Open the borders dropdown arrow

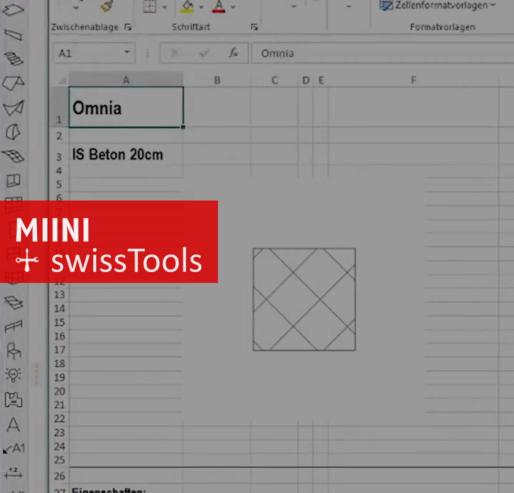[x=164, y=7]
